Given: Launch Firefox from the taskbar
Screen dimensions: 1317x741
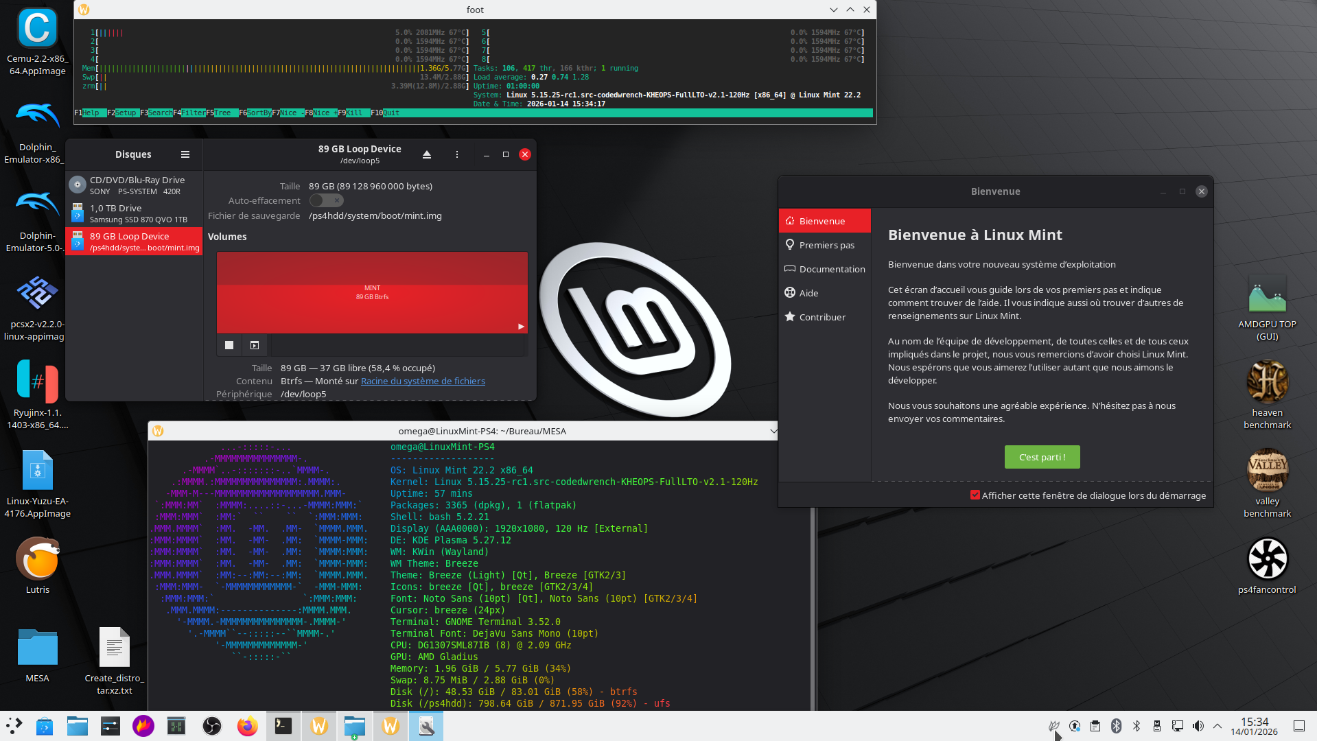Looking at the screenshot, I should [x=247, y=726].
